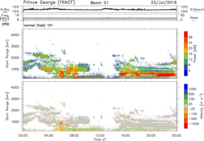Click the 'N.Search' legend label
The image size is (204, 141).
(197, 9)
